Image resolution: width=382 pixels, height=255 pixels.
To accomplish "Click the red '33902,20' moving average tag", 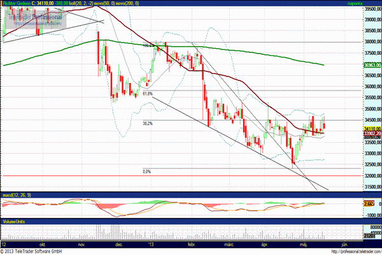I will coord(372,133).
